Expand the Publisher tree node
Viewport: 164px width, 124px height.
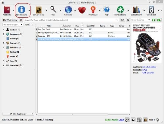[4, 47]
